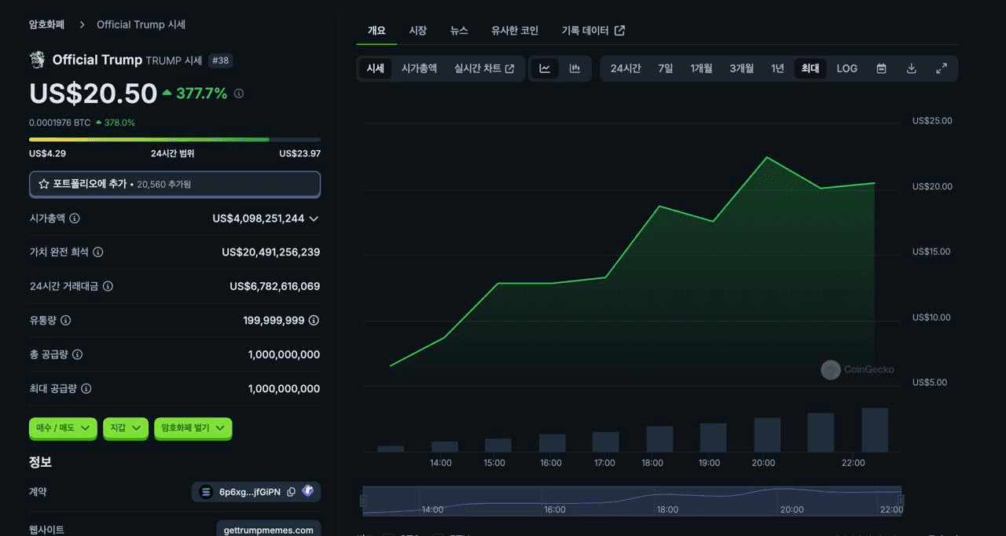Switch to 뉴스 tab
The image size is (1006, 536).
click(459, 31)
